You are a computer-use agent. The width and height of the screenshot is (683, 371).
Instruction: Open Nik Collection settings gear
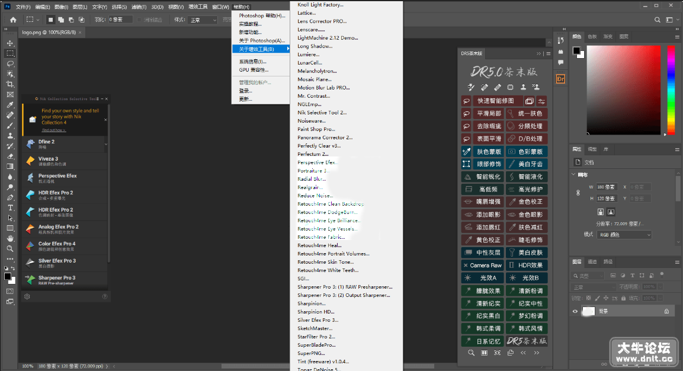point(27,296)
